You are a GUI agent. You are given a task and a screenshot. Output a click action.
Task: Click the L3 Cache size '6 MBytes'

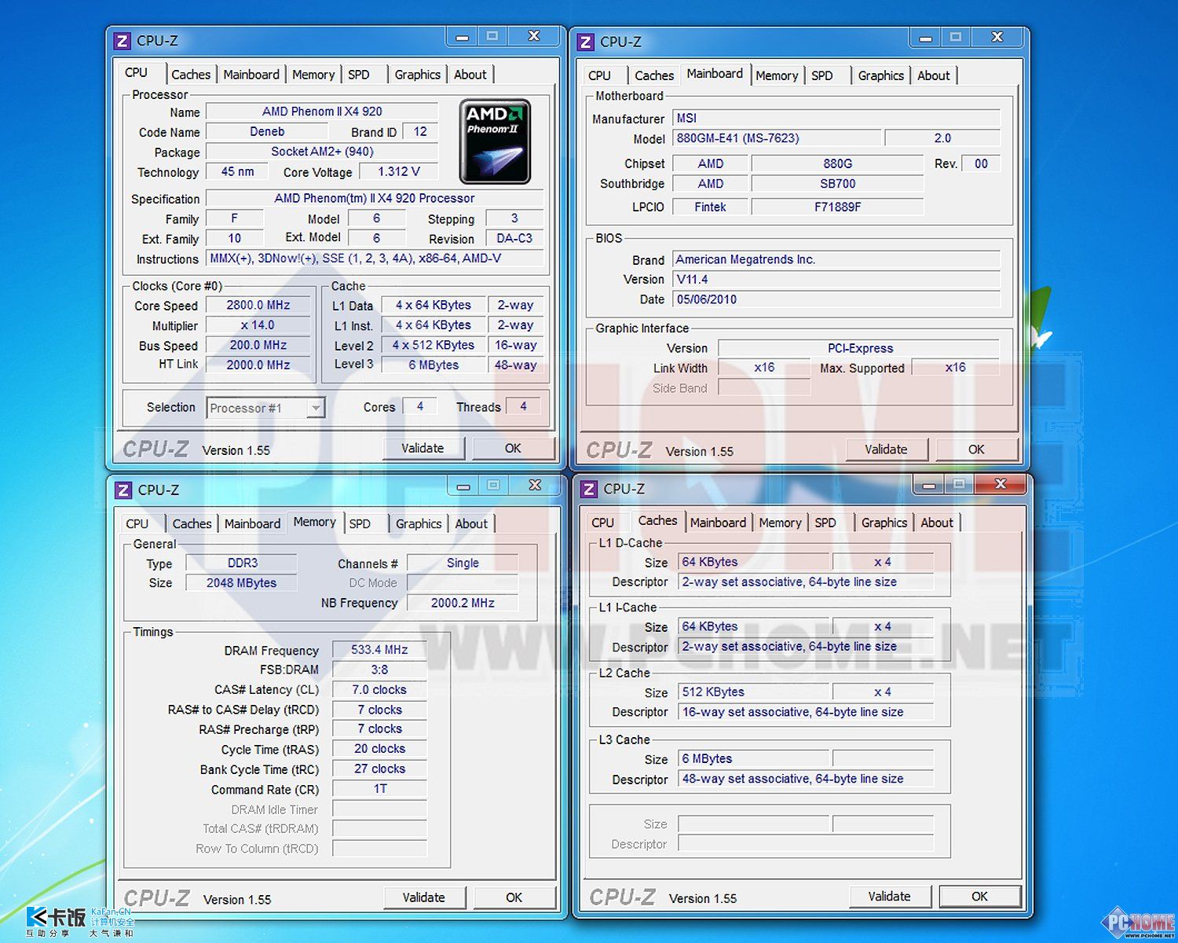[x=754, y=759]
